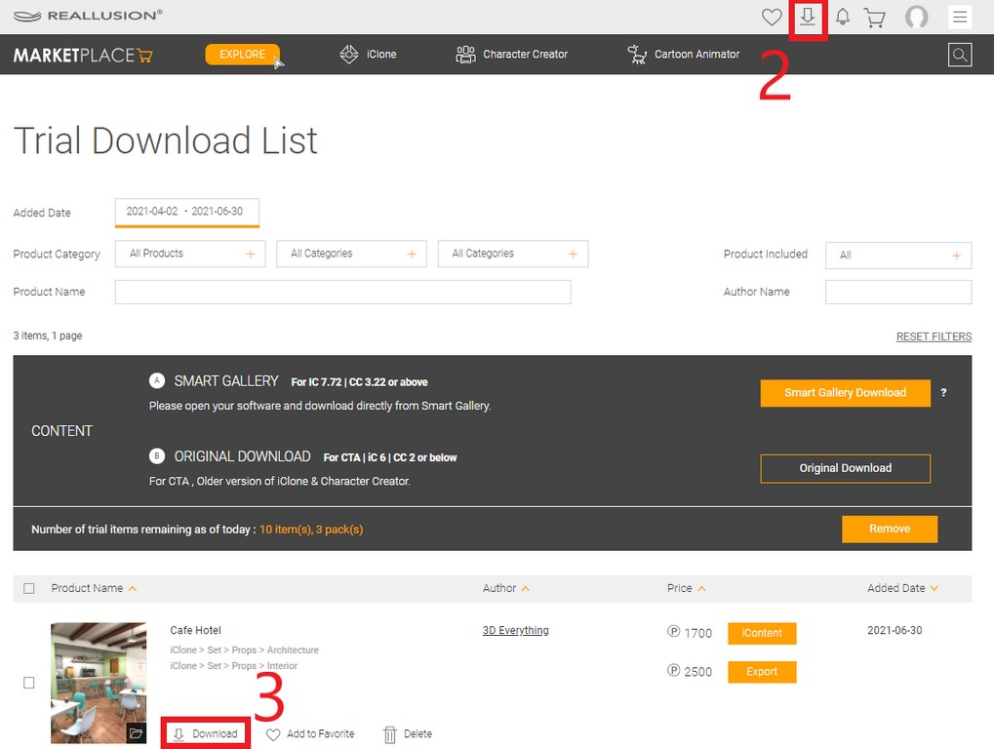
Task: Open the Cartoon Animator menu item
Action: pos(697,55)
